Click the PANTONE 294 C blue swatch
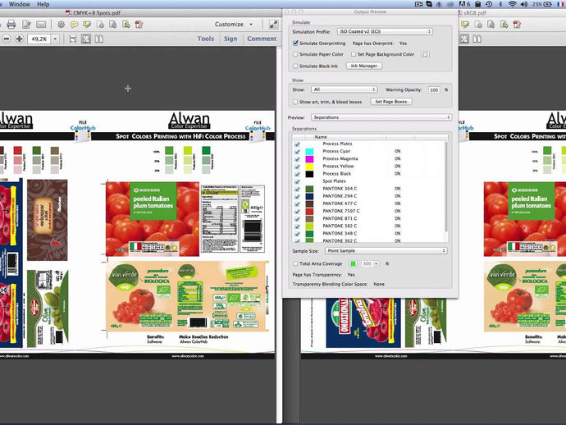The height and width of the screenshot is (425, 566). [309, 196]
